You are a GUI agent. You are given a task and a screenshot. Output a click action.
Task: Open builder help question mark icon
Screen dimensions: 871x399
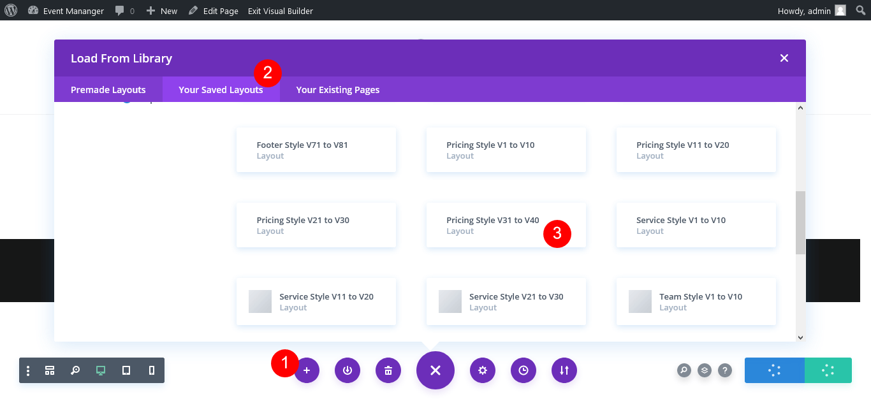(x=725, y=370)
